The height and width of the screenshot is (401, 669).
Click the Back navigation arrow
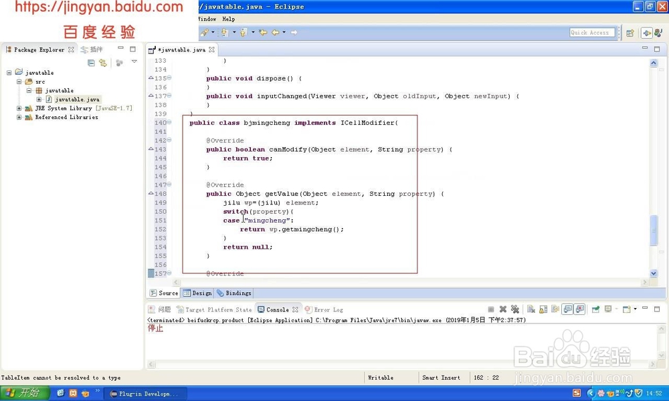point(276,32)
